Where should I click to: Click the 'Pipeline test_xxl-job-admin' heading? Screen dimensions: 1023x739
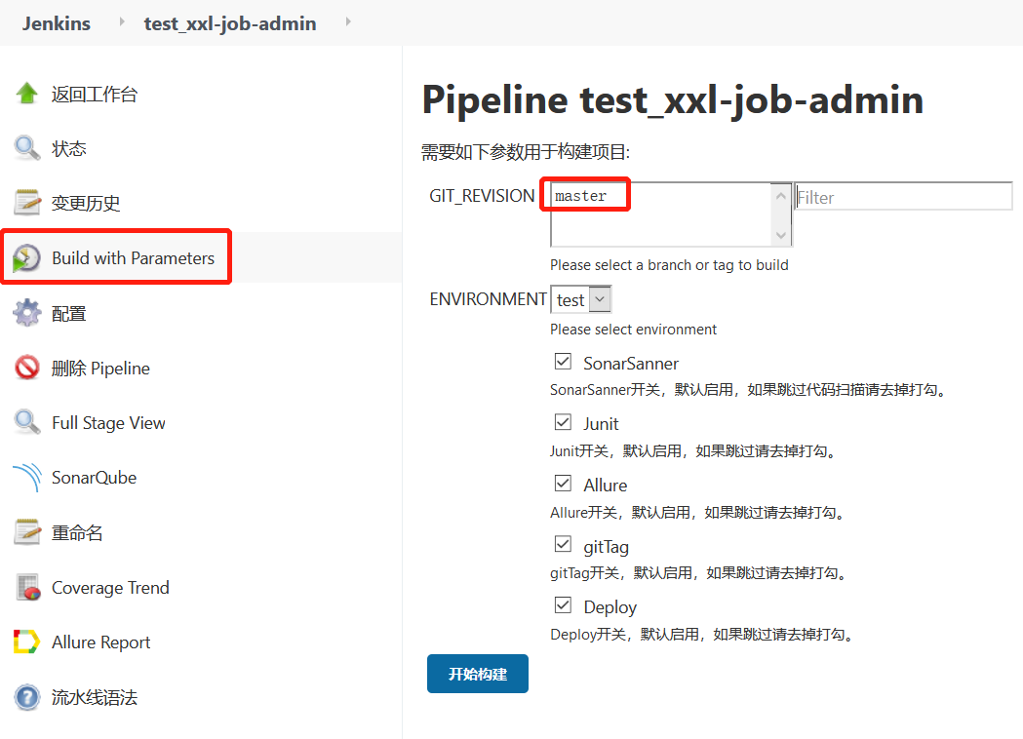tap(673, 99)
